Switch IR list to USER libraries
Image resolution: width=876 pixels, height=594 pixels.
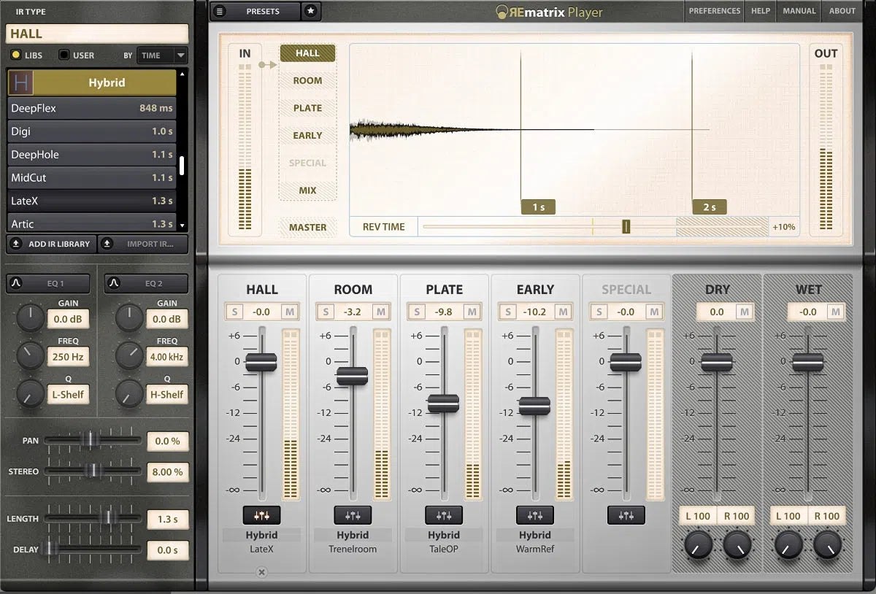click(x=65, y=55)
